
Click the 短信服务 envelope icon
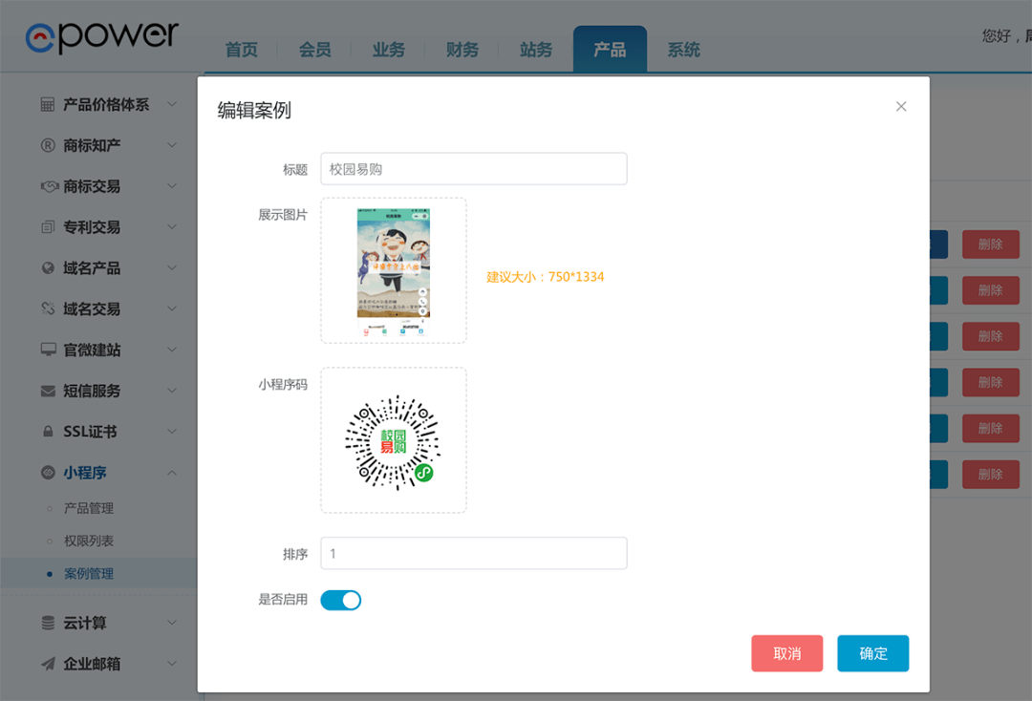pos(48,391)
